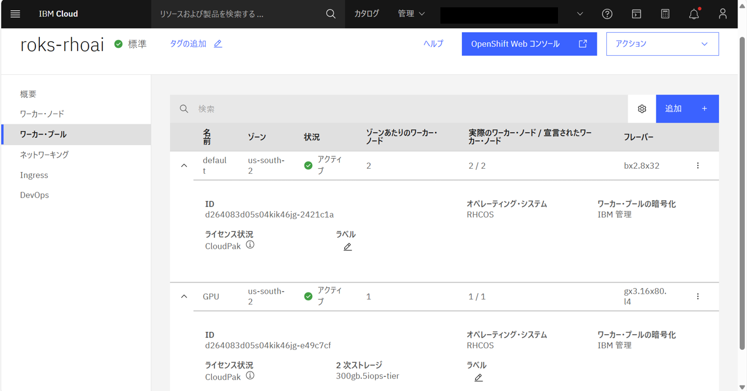Click GPU pool ID ending e49c7cf

click(268, 345)
